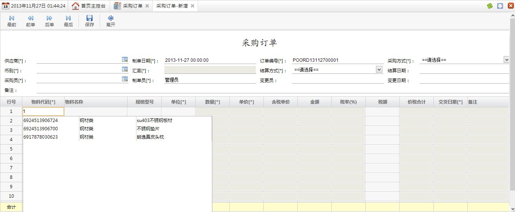Screen dimensions: 515x212
Task: Go to next order with 后单
Action: (49, 21)
